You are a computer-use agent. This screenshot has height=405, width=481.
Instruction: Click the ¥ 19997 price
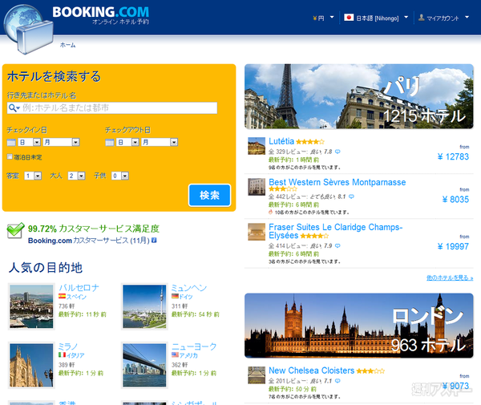click(x=453, y=246)
